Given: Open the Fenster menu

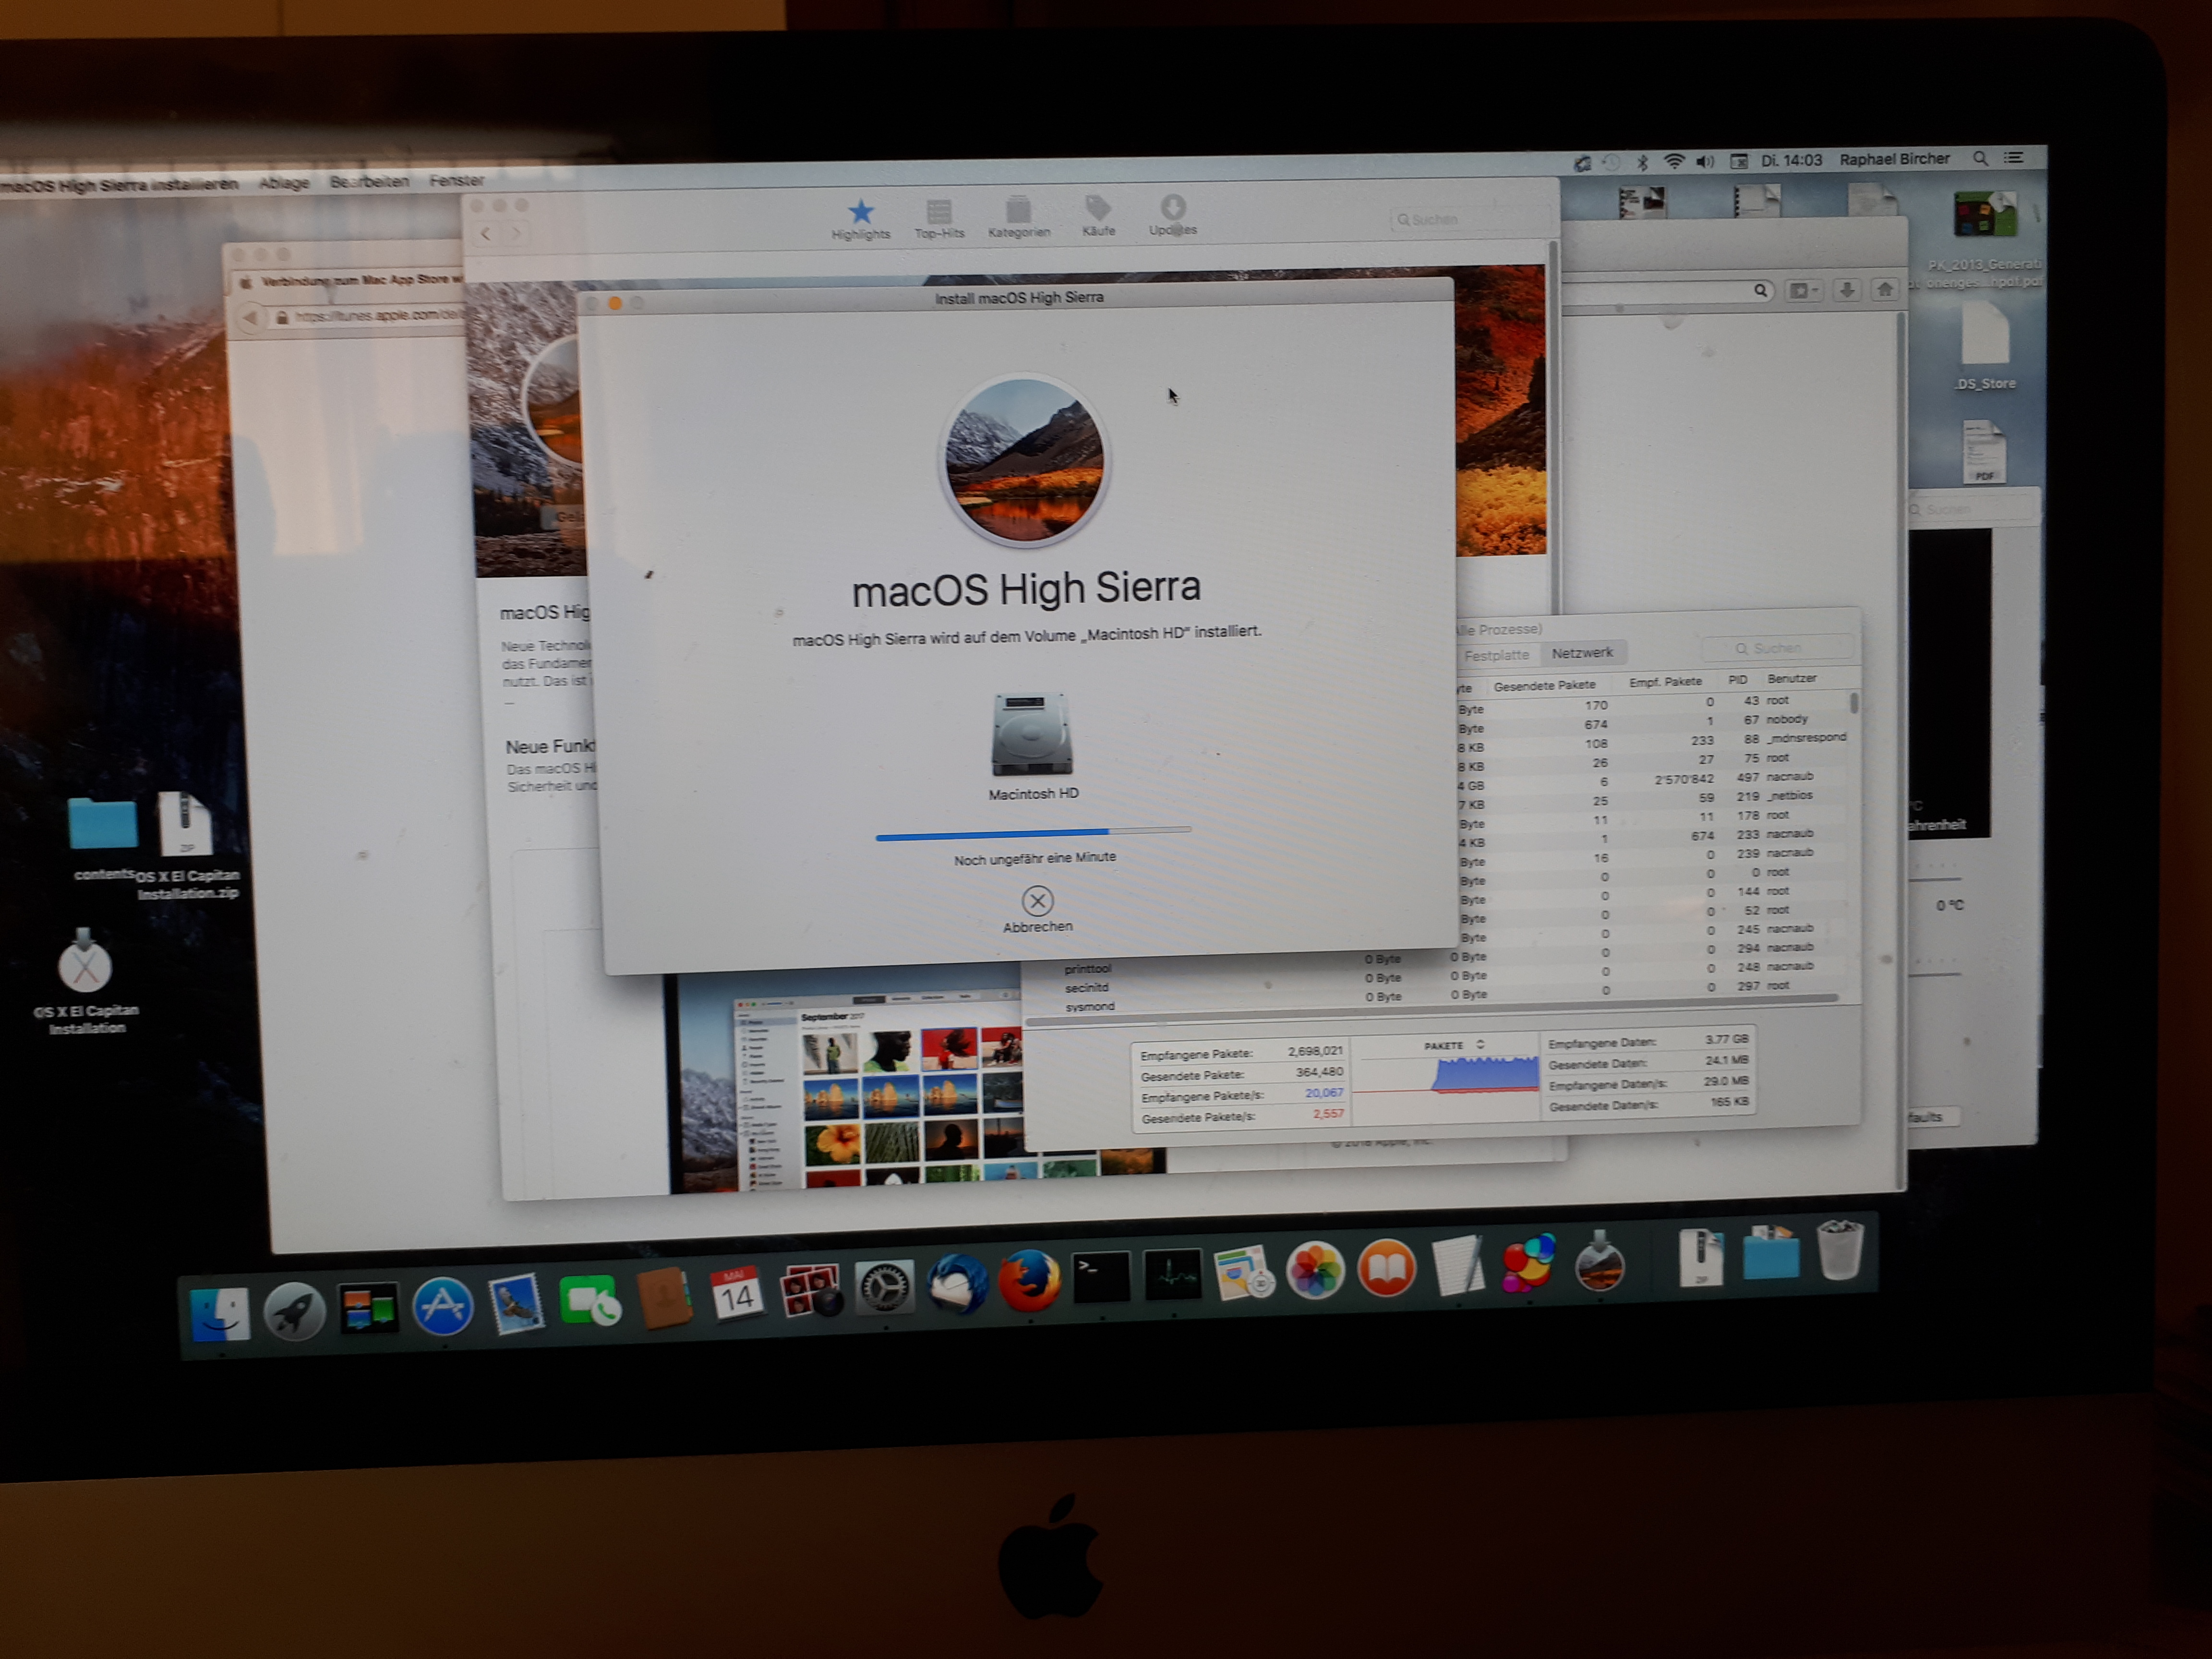Looking at the screenshot, I should click(x=456, y=181).
